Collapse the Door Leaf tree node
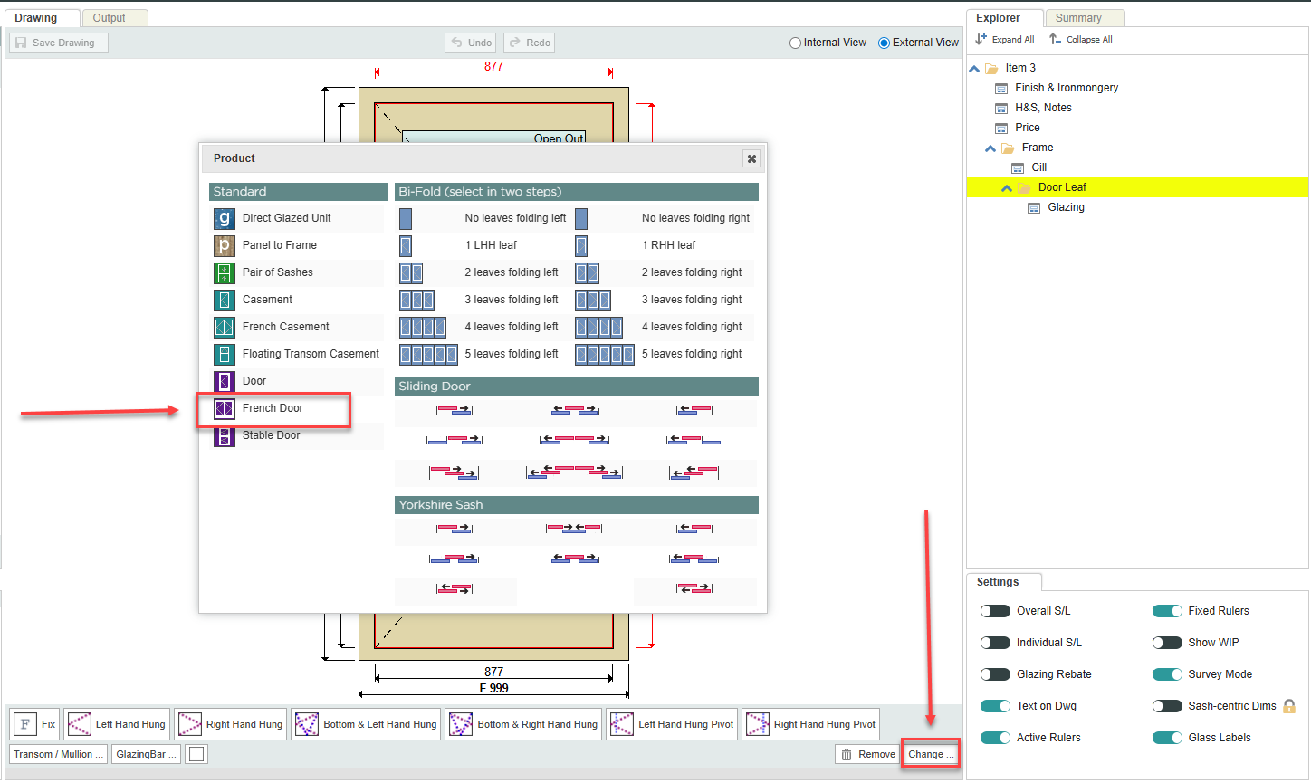Screen dimensions: 1311x783 [x=1007, y=188]
